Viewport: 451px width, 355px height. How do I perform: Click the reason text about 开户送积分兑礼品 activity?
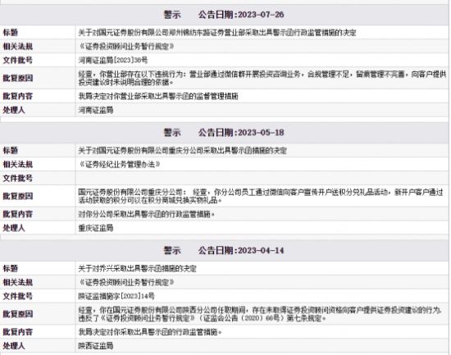click(x=261, y=196)
